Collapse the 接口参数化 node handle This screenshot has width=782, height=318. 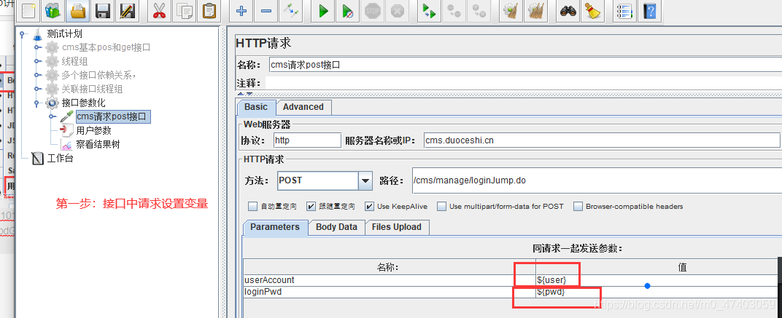(37, 103)
